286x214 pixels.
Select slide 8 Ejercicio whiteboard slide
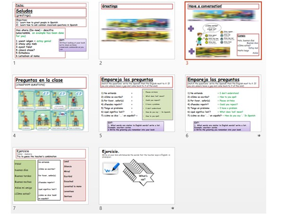[x=137, y=176]
